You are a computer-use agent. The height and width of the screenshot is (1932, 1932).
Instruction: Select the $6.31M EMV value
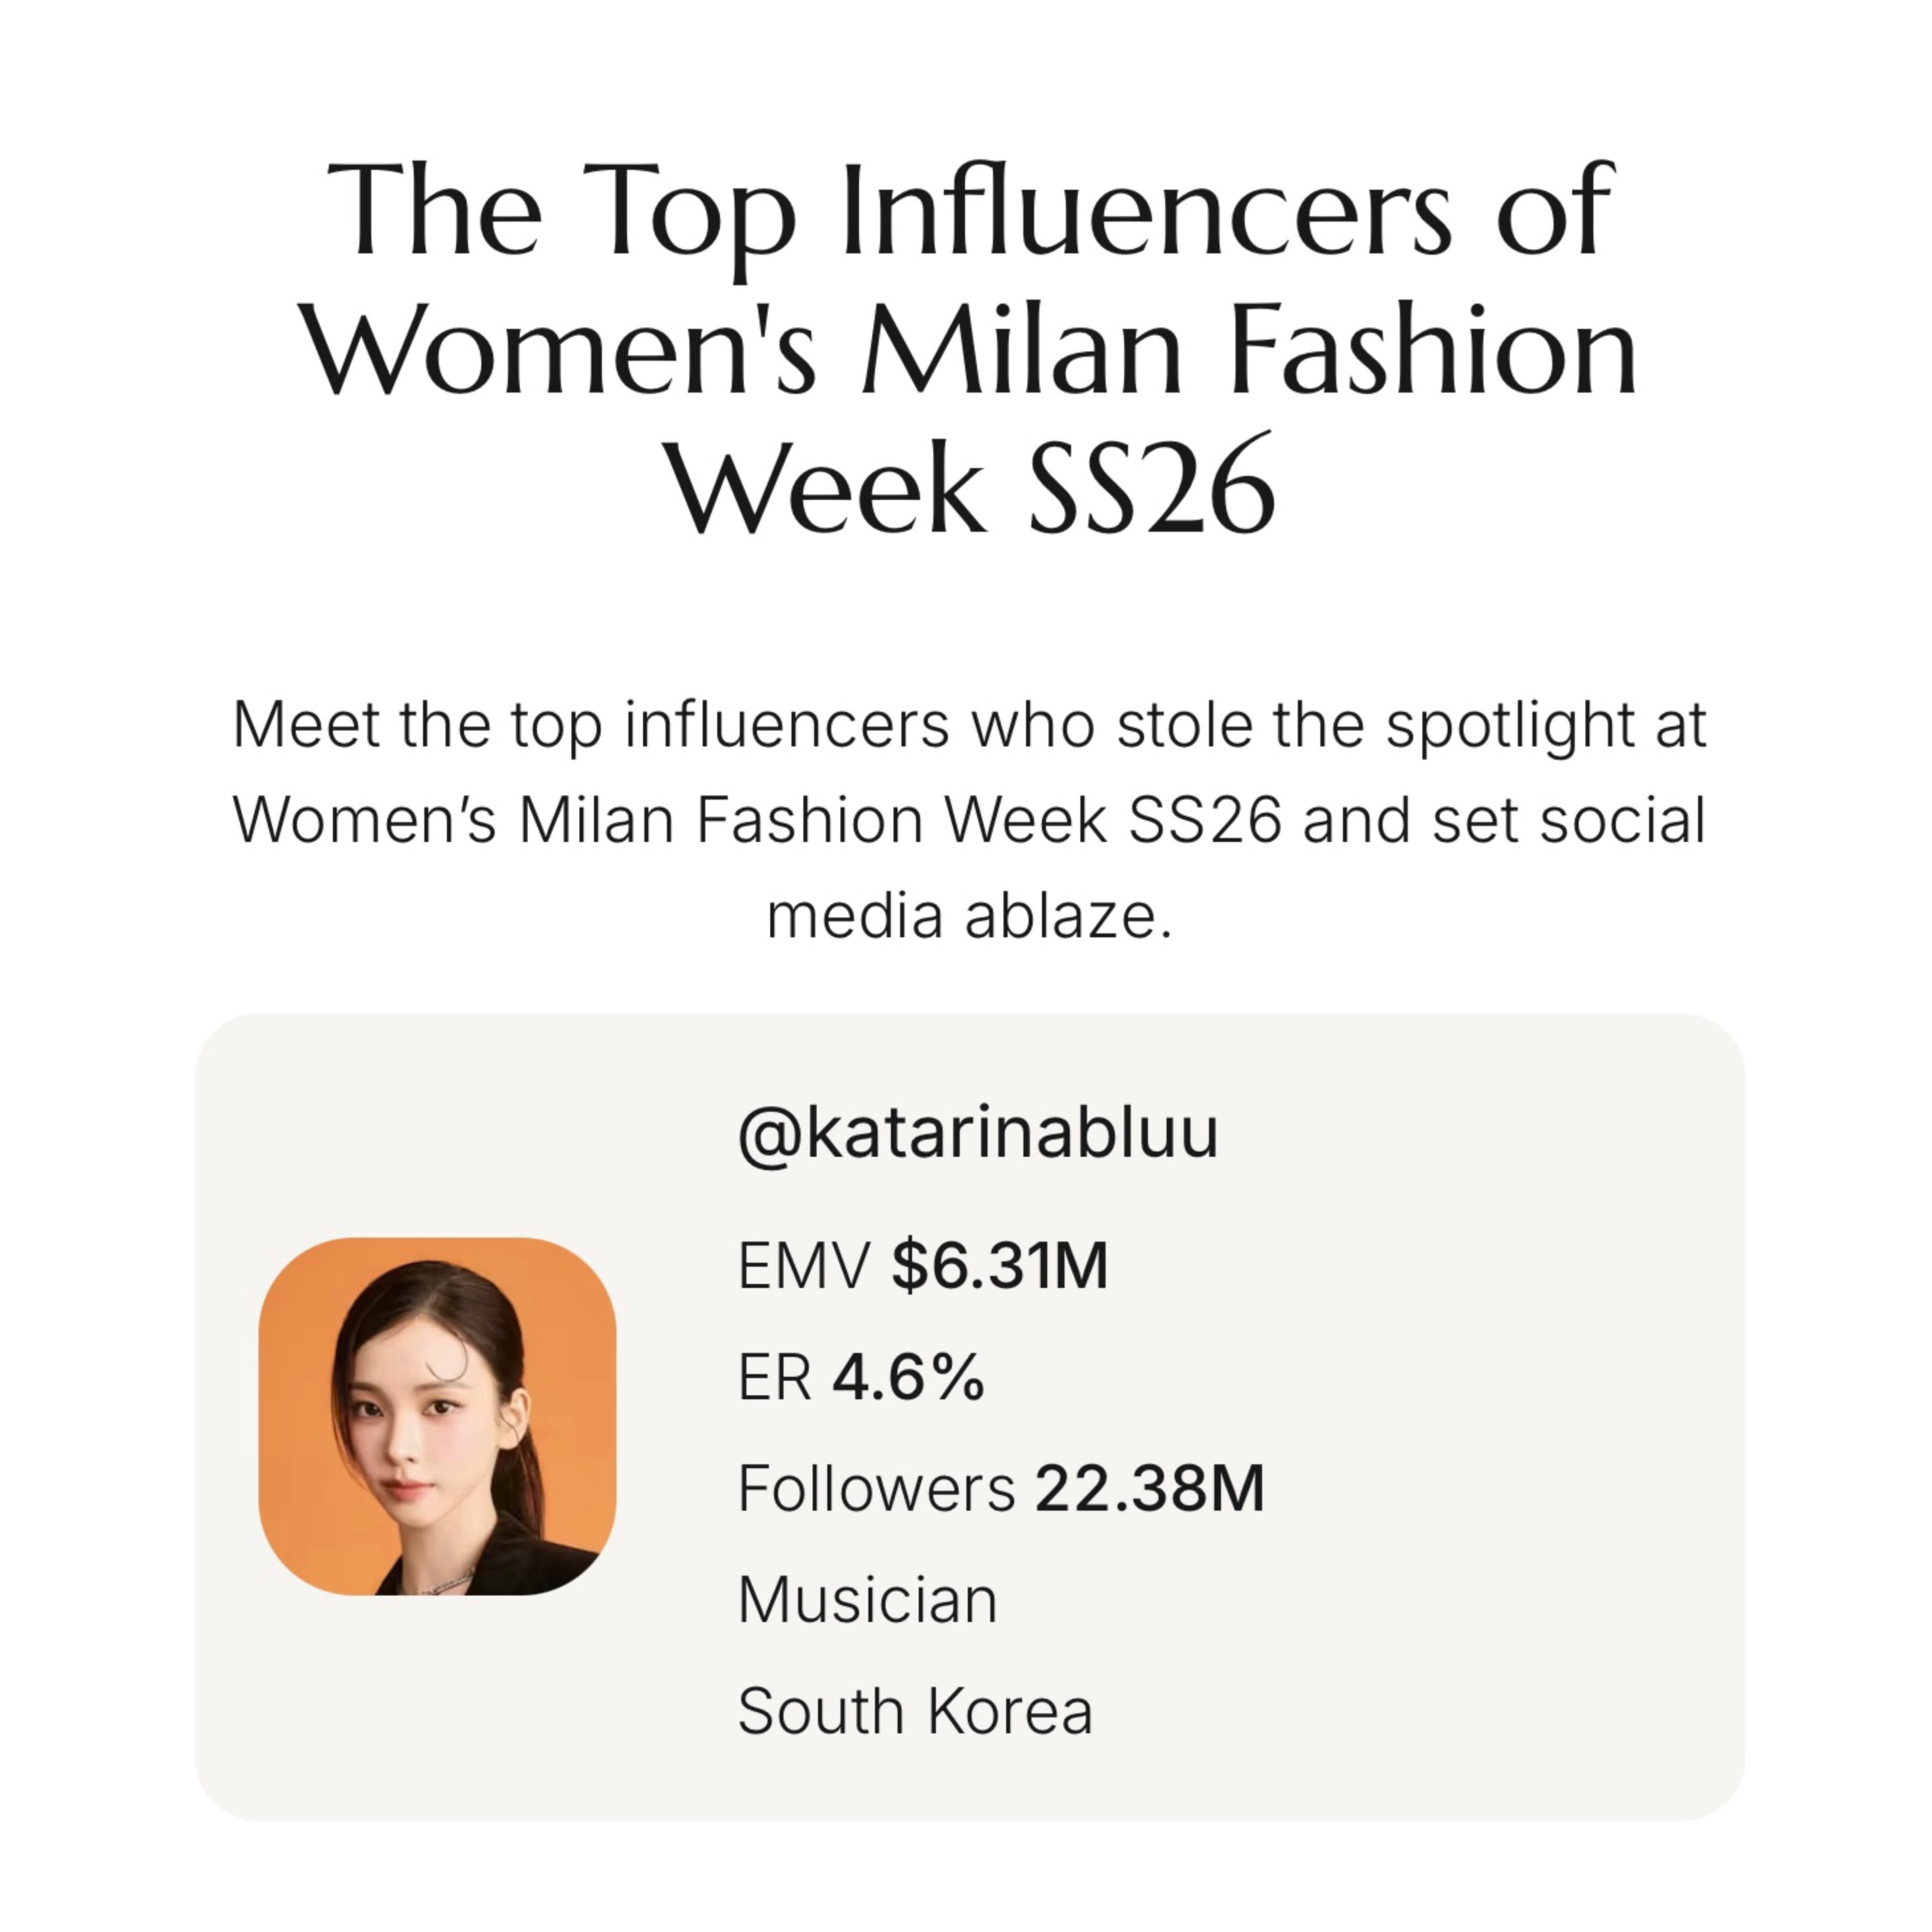[999, 1266]
